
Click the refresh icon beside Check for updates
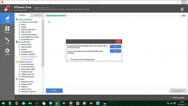tap(170, 97)
